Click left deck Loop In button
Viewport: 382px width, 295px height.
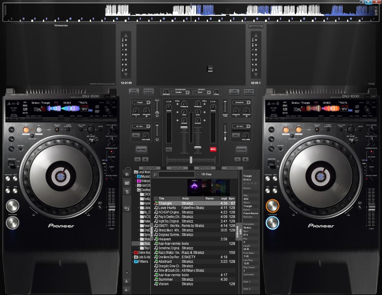click(26, 130)
